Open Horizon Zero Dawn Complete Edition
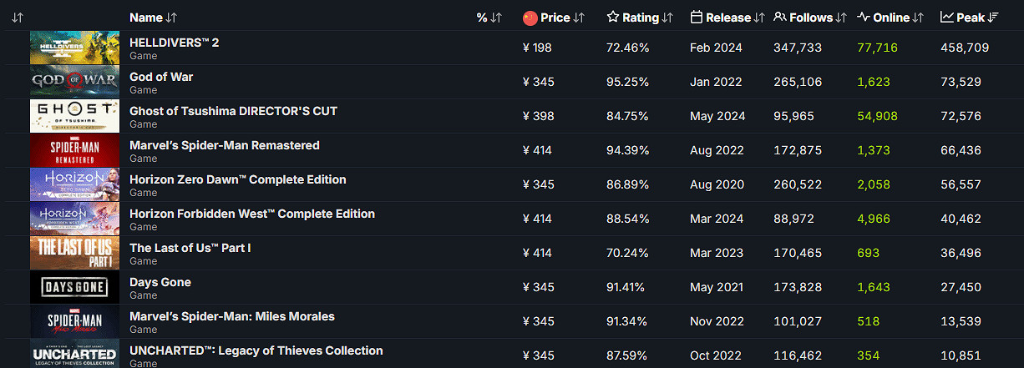 pyautogui.click(x=237, y=179)
